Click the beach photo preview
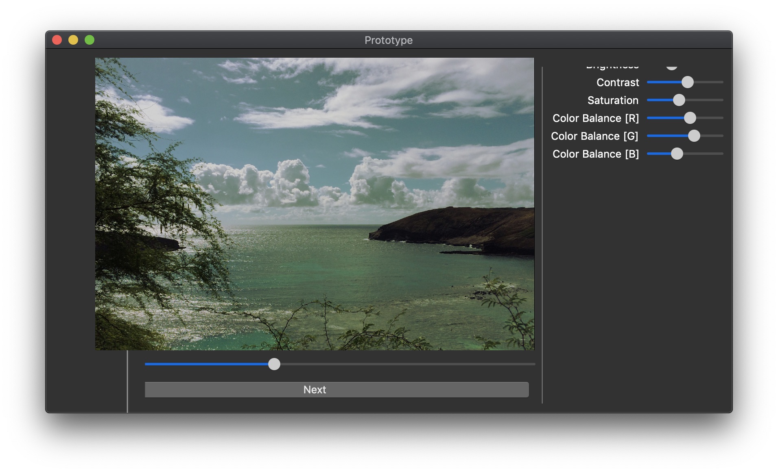The height and width of the screenshot is (473, 778). pos(314,203)
